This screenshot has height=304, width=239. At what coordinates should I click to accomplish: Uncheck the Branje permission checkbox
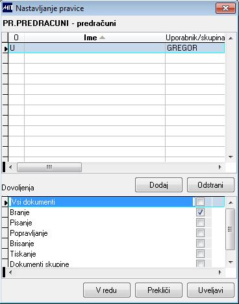[x=200, y=212]
